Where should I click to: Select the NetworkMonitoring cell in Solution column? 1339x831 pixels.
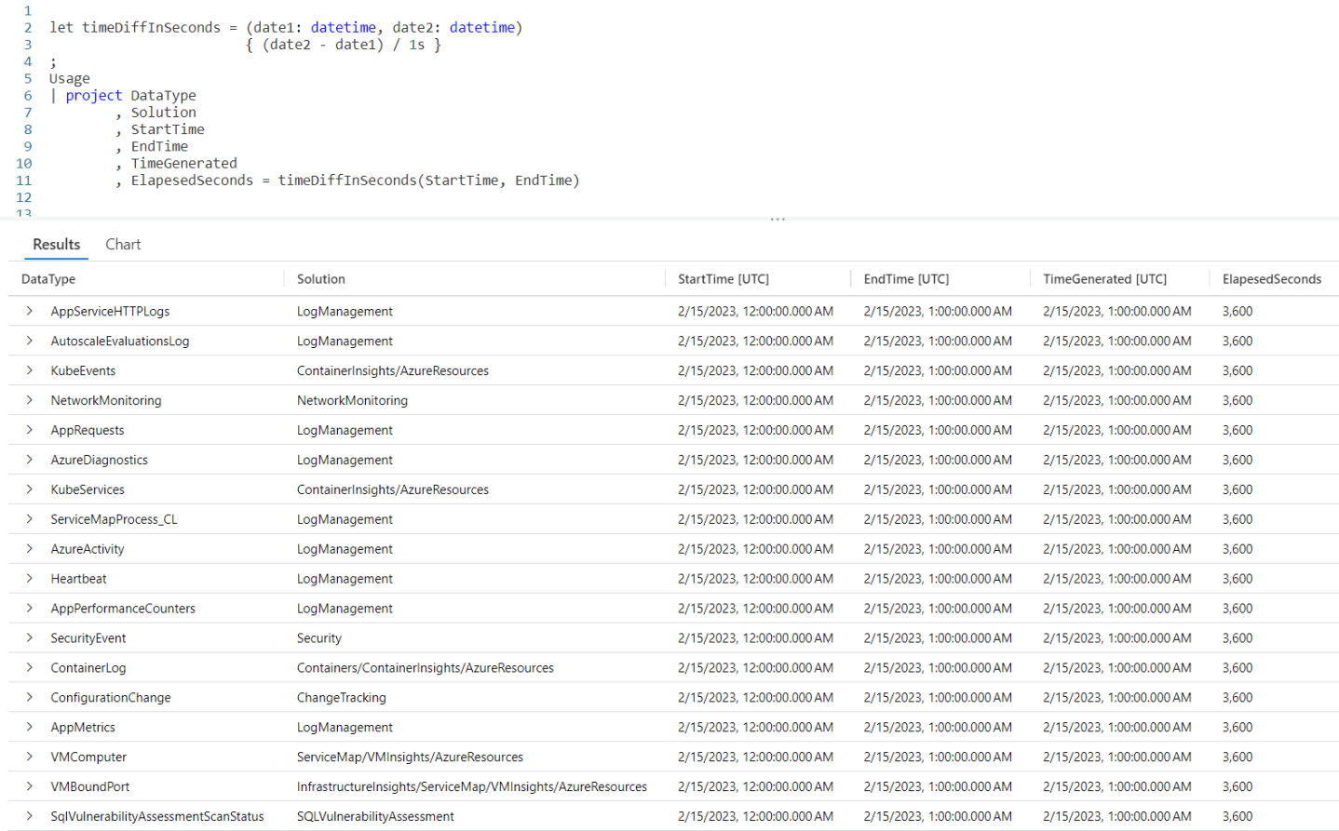point(352,400)
